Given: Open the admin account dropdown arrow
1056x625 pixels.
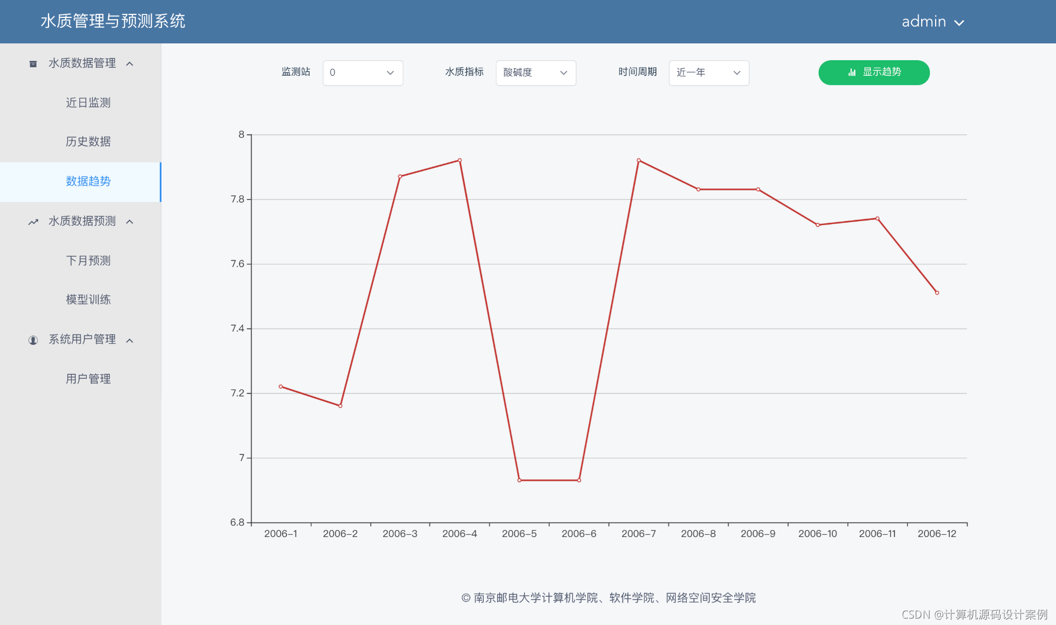Looking at the screenshot, I should 959,23.
